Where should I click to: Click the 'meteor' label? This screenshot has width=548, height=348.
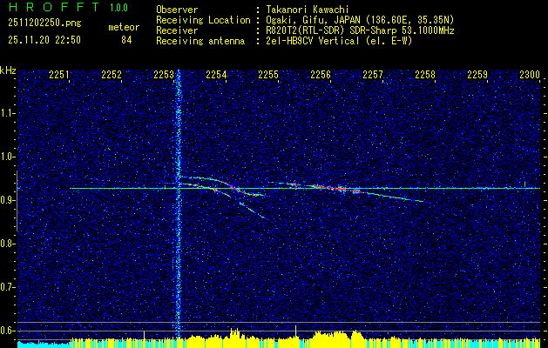pos(124,27)
